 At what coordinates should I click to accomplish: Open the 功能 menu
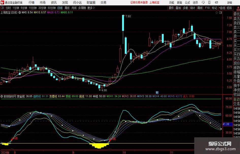(172, 3)
